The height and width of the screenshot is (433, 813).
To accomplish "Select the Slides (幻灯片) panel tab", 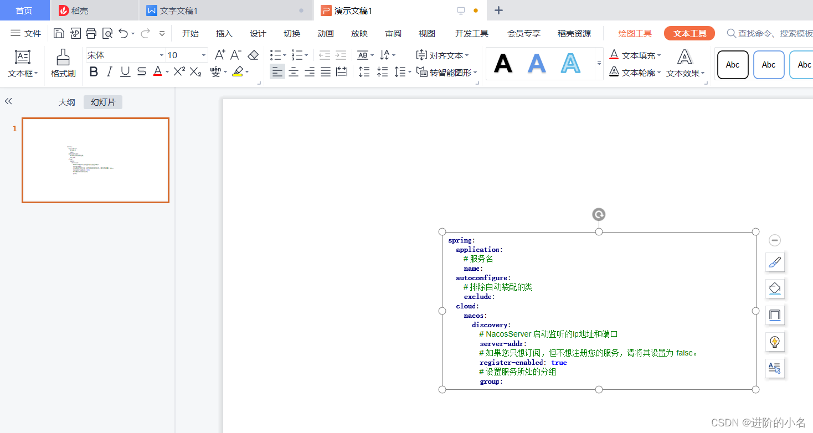I will 103,102.
